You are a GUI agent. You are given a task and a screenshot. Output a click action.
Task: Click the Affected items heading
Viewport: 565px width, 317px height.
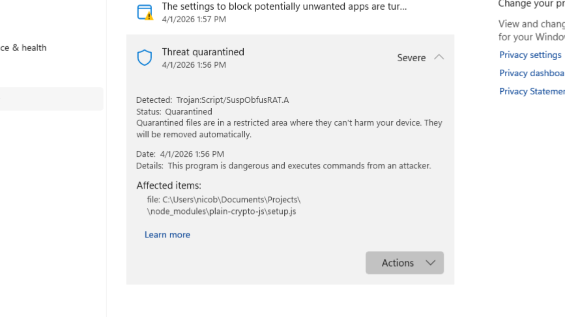(169, 186)
